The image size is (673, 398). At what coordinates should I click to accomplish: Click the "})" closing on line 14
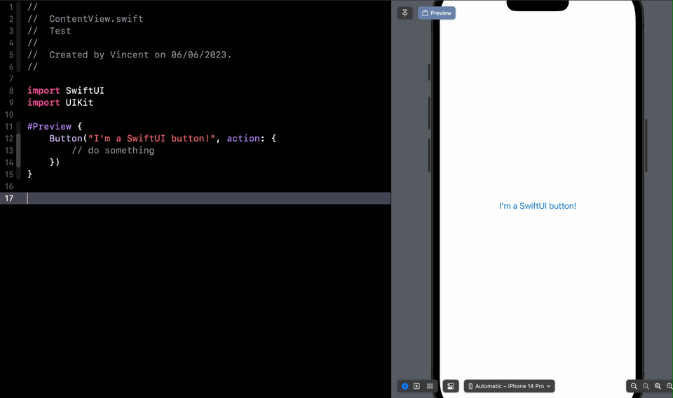pos(55,162)
